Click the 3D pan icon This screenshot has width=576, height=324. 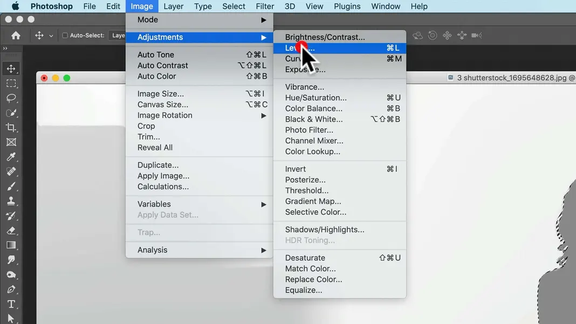click(447, 35)
